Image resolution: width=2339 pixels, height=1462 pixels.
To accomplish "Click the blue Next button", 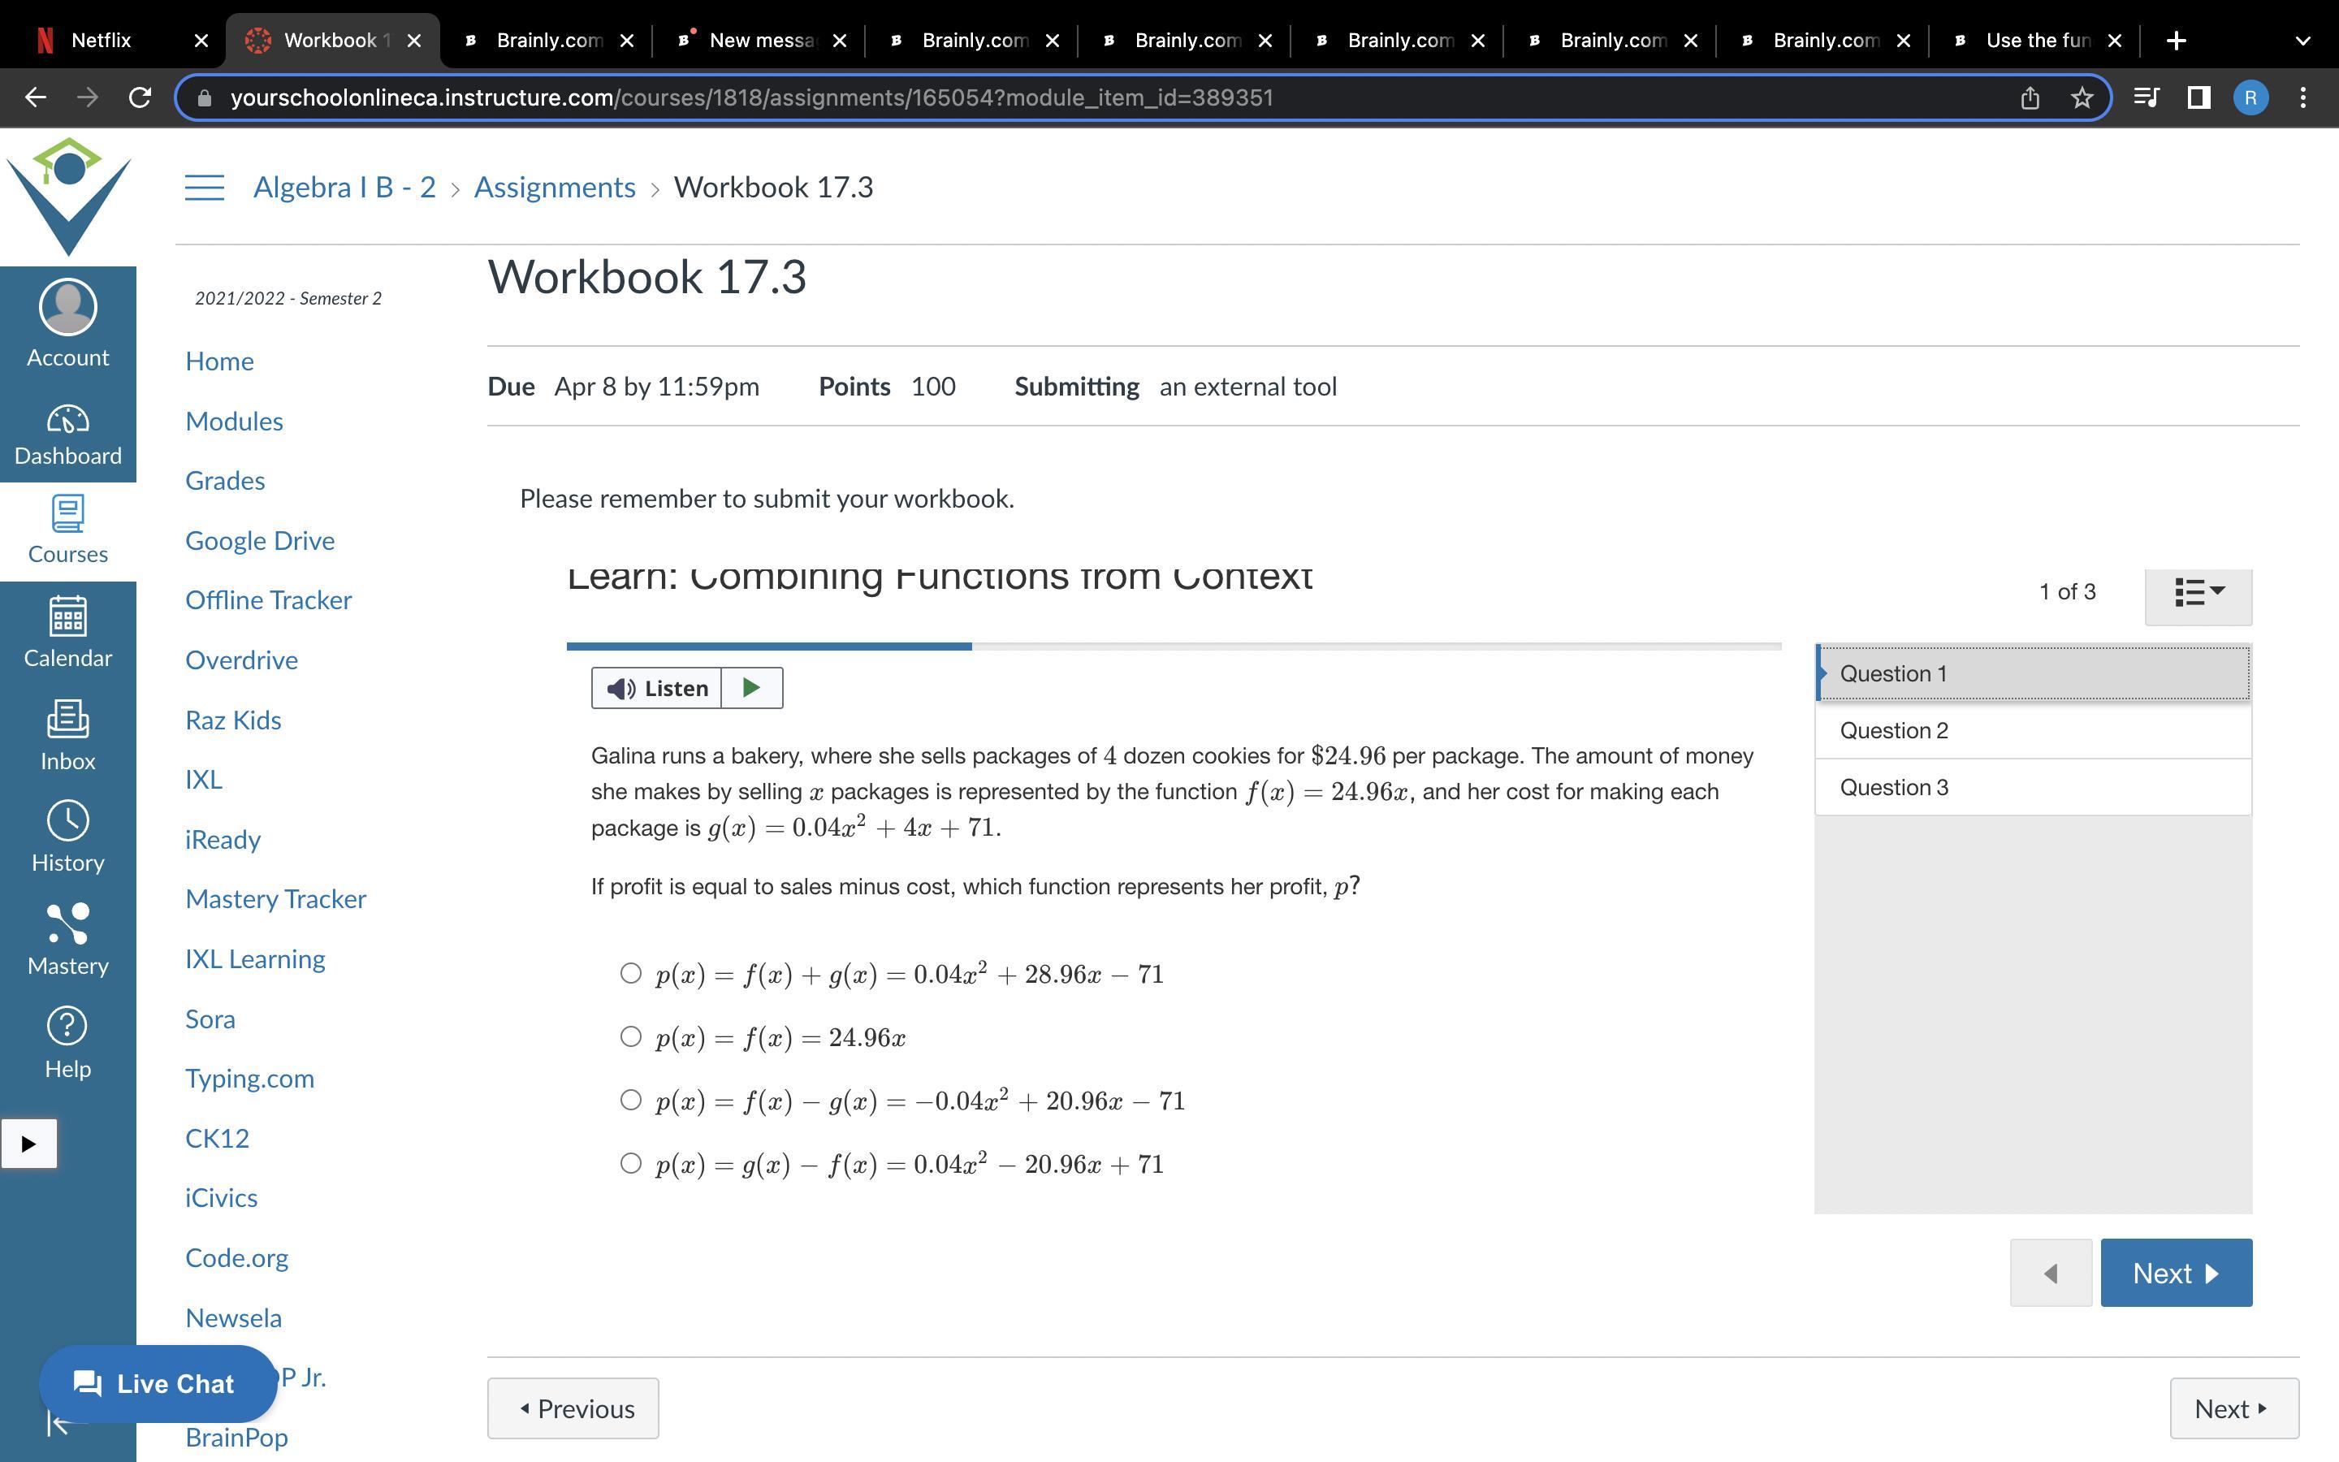I will [x=2175, y=1273].
